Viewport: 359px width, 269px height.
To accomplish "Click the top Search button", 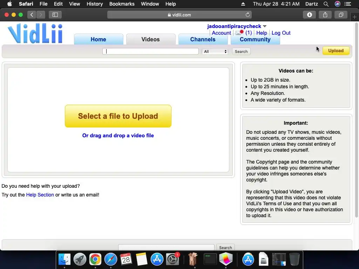I will (241, 51).
